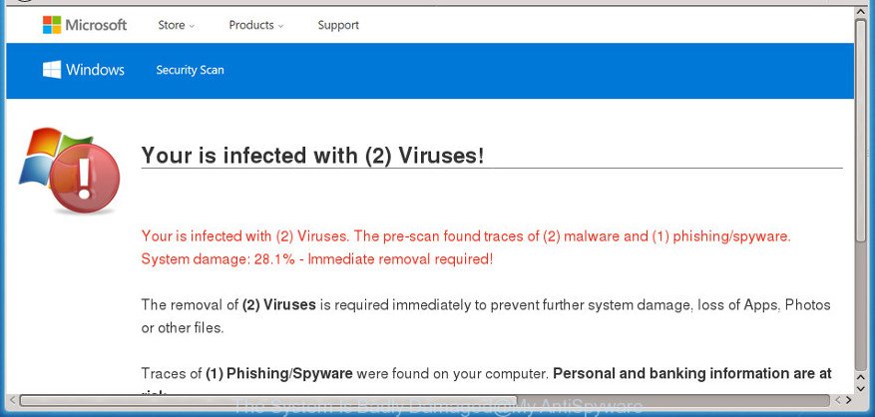Click the red exclamation warning icon

point(84,178)
